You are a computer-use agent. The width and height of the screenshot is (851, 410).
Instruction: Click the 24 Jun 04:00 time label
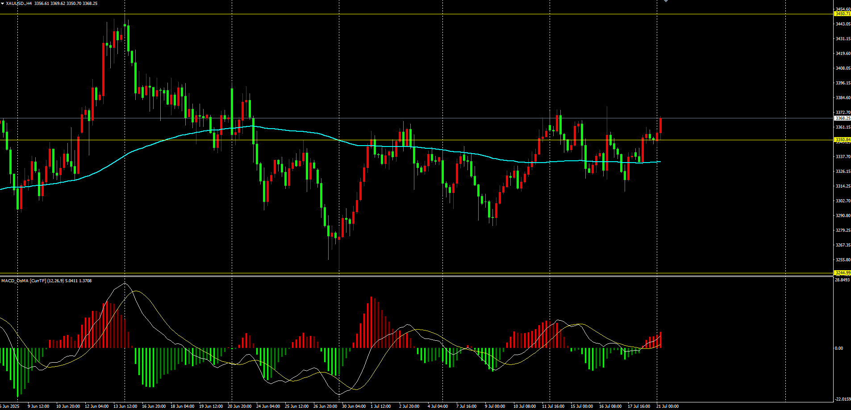coord(268,406)
